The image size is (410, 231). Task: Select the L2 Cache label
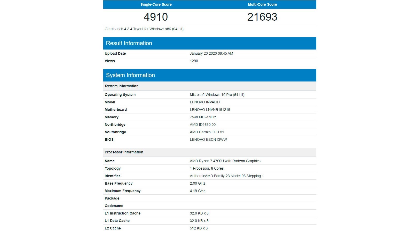tap(113, 228)
